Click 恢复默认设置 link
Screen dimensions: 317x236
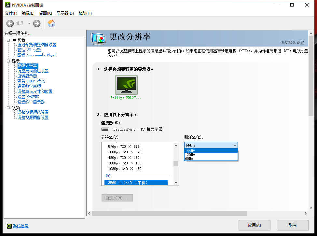point(292,42)
